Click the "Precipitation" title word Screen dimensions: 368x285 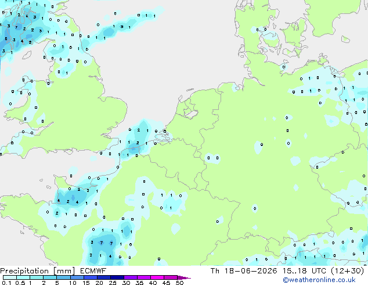24,271
